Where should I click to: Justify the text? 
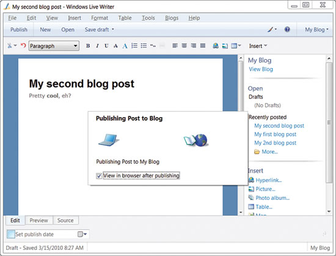[x=203, y=46]
